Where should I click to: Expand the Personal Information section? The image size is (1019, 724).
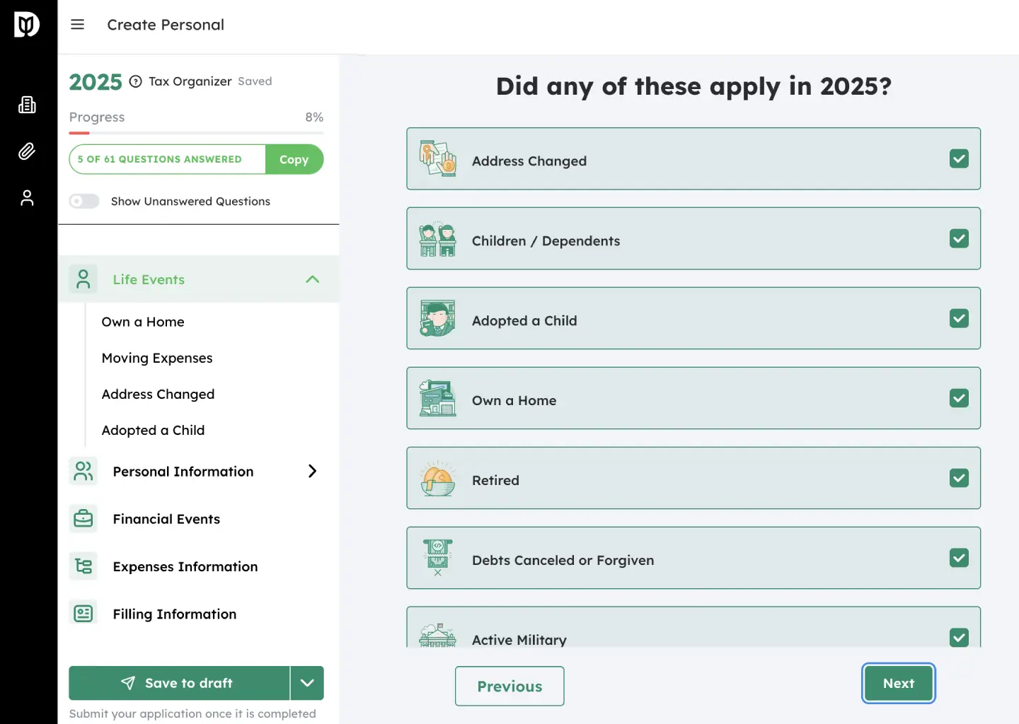pos(312,472)
